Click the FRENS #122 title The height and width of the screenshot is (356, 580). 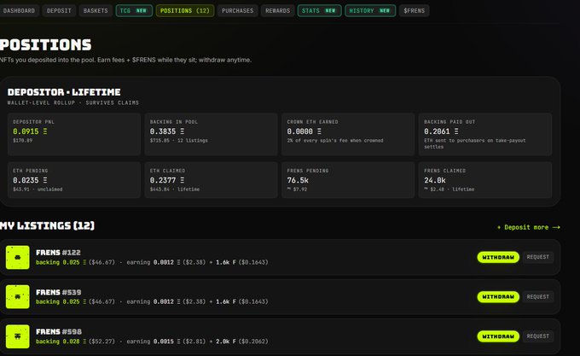click(x=58, y=253)
